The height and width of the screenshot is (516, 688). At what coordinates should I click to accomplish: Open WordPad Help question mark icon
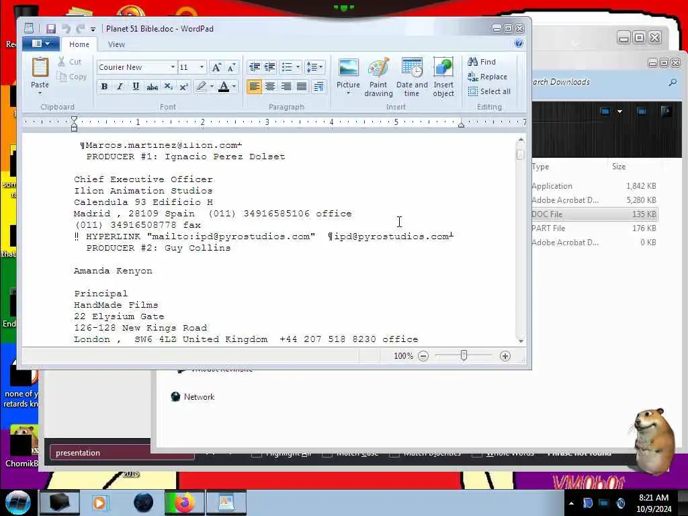tap(519, 44)
